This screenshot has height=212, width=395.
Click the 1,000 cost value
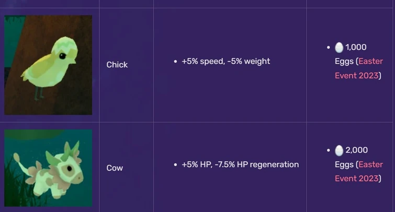point(356,48)
